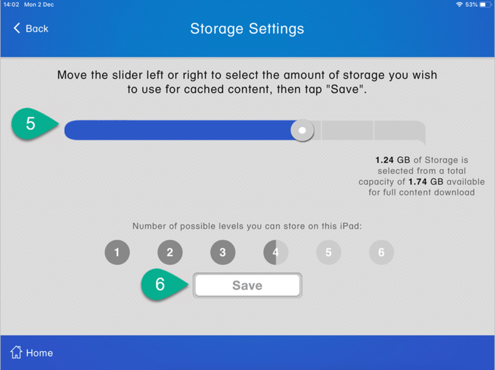Tap the Home label in footer

coord(40,353)
